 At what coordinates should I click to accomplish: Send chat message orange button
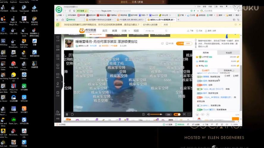[235, 119]
